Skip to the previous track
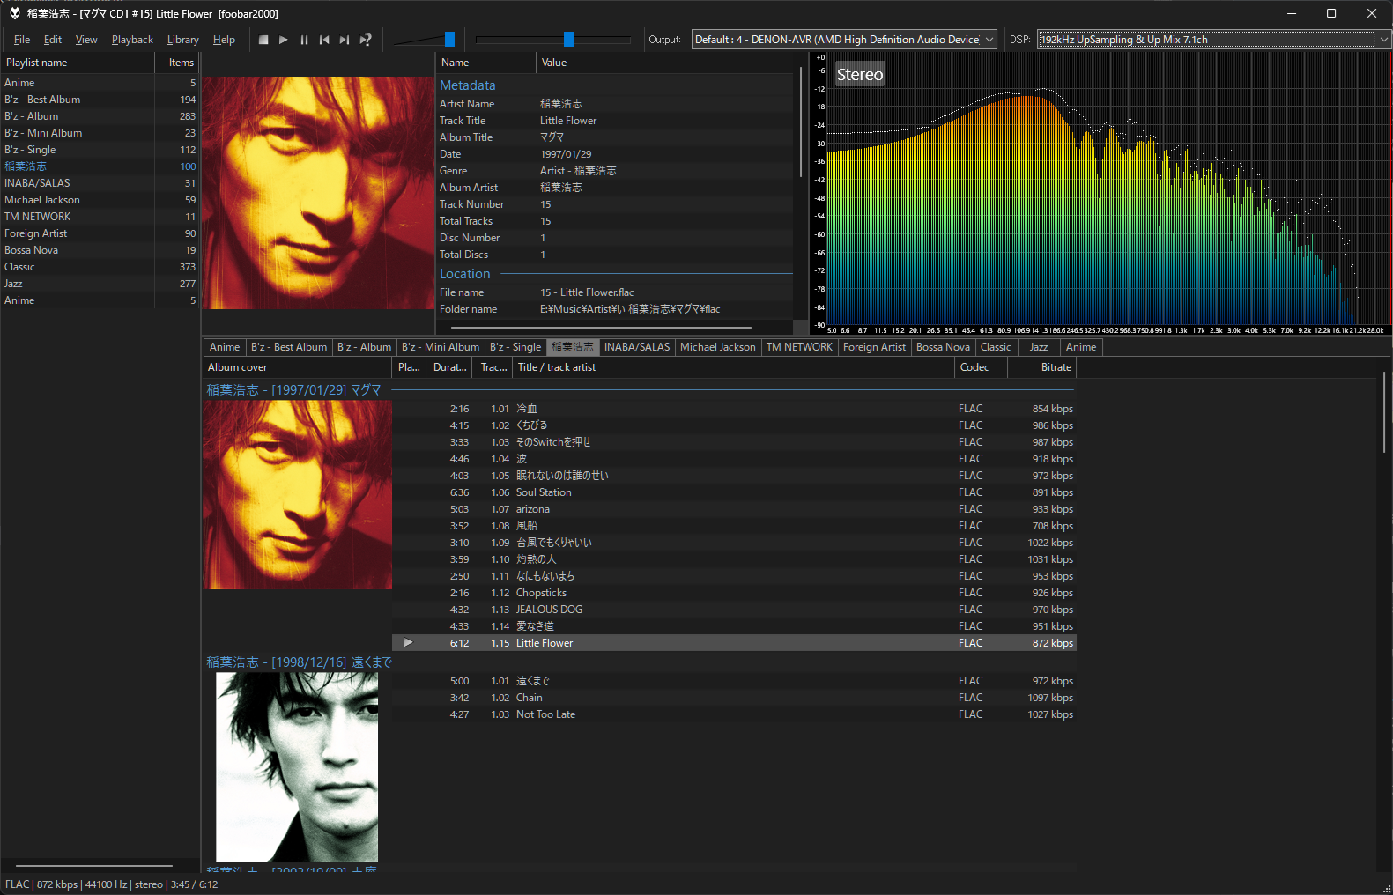Image resolution: width=1393 pixels, height=895 pixels. pyautogui.click(x=324, y=40)
